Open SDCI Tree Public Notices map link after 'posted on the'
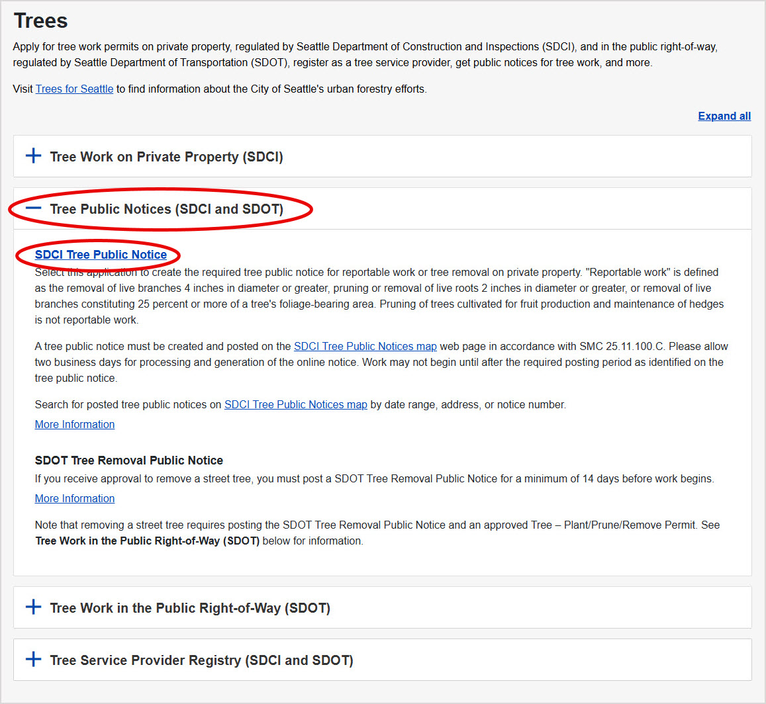766x704 pixels. [365, 346]
